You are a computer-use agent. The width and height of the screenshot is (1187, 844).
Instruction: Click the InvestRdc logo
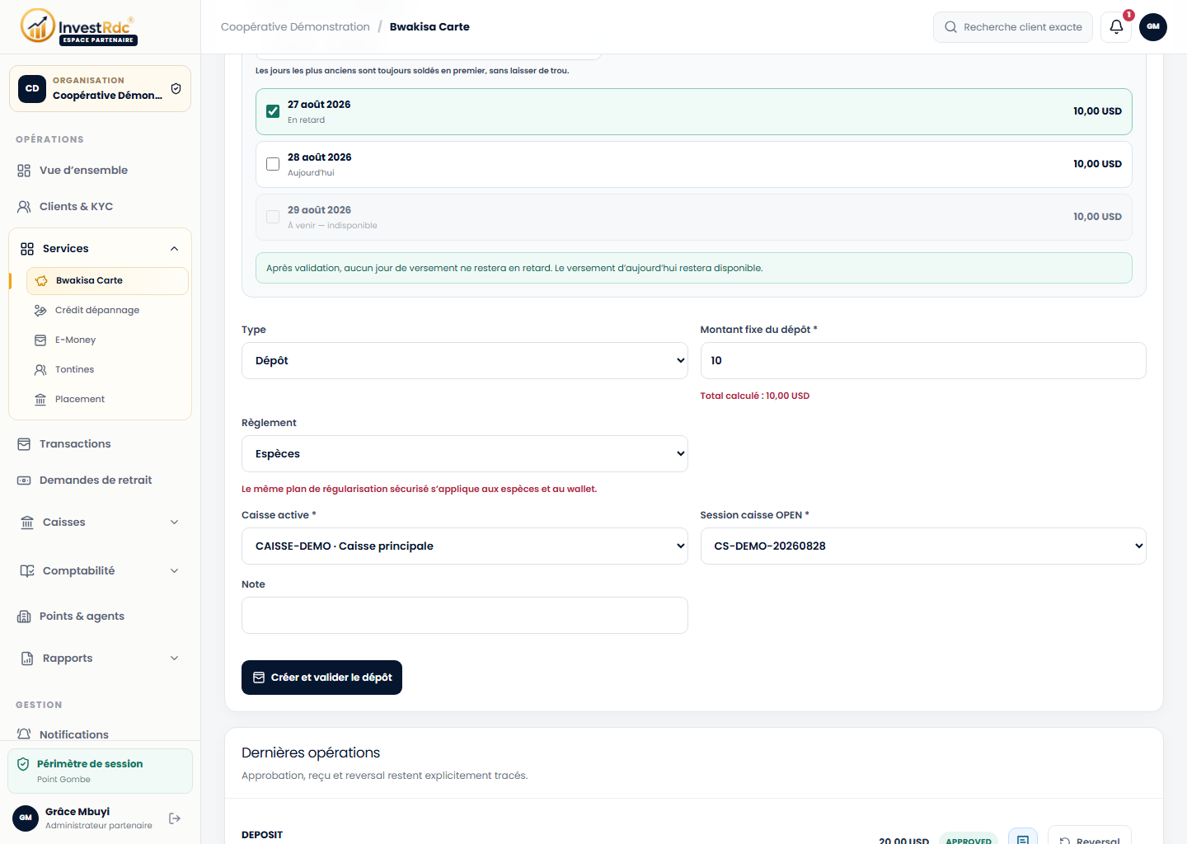[x=78, y=26]
